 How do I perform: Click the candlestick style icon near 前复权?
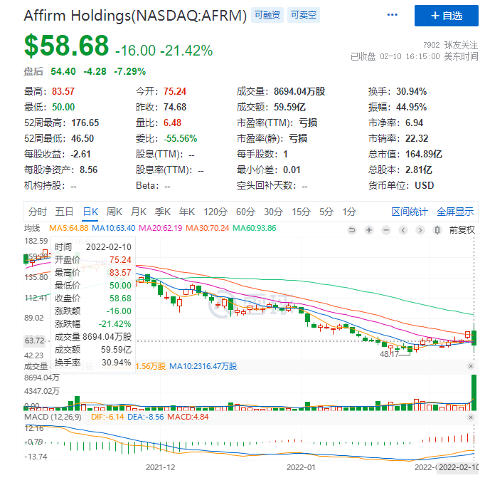(x=437, y=230)
